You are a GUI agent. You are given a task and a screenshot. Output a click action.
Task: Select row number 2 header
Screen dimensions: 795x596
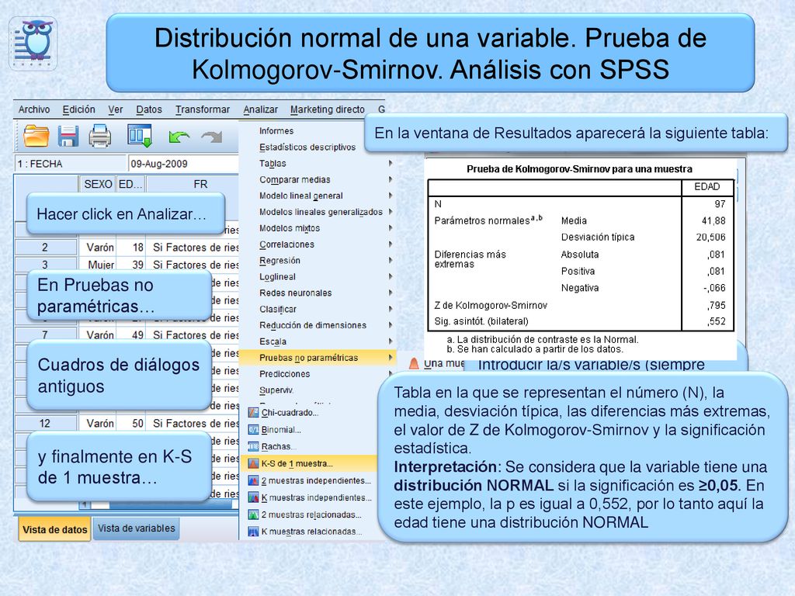pyautogui.click(x=45, y=248)
